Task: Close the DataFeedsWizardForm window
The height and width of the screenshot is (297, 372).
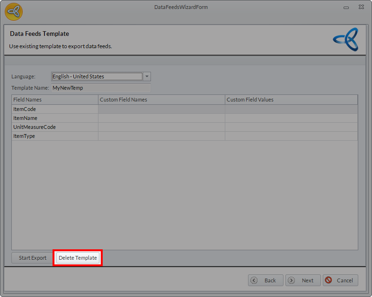Action: click(x=361, y=7)
